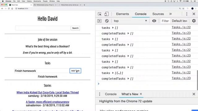Open the History menu
This screenshot has height=111, width=198.
click(29, 1)
